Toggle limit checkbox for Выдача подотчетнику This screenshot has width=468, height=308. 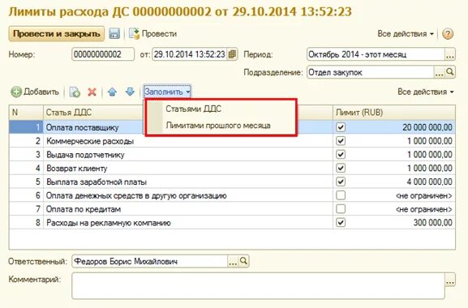point(341,155)
